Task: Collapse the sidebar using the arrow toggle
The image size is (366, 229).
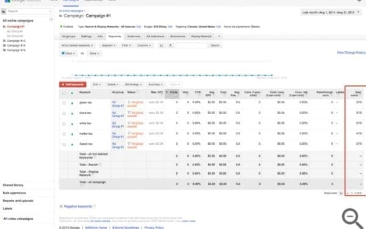Action: coord(51,20)
